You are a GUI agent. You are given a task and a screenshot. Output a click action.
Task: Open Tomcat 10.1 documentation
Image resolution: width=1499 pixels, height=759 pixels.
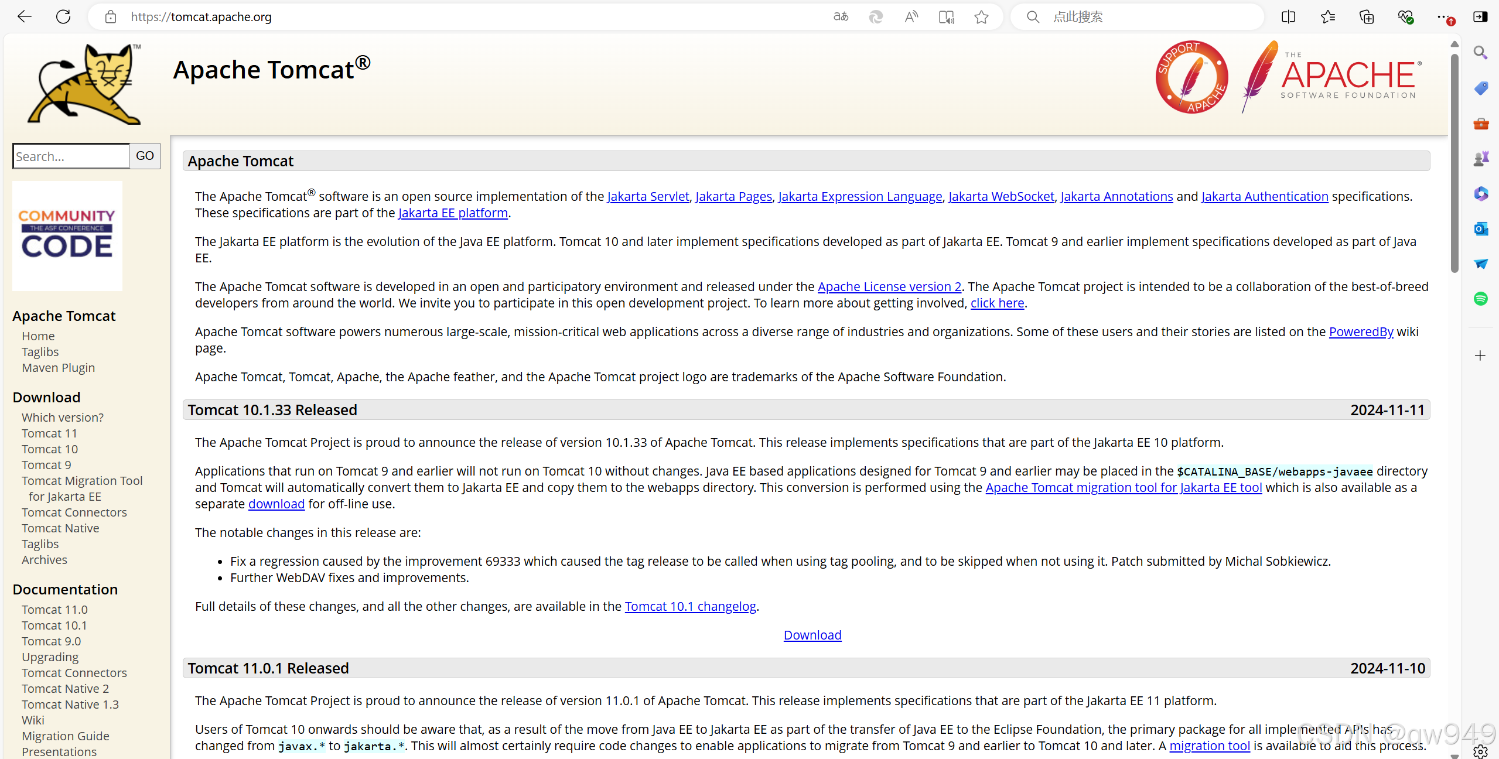[54, 625]
